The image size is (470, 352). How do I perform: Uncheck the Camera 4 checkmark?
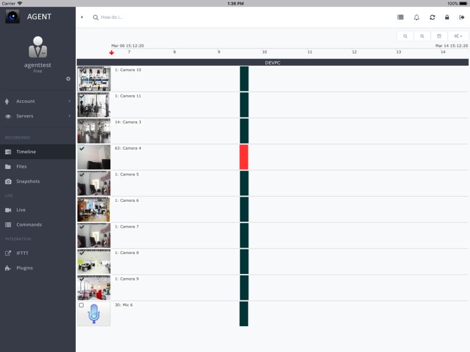coord(82,149)
